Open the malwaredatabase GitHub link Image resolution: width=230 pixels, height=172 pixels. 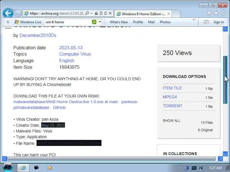[x=76, y=105]
